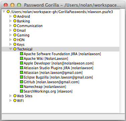126x121 pixels.
Task: Click the yellow group icon next to Banking
Action: coord(15,21)
